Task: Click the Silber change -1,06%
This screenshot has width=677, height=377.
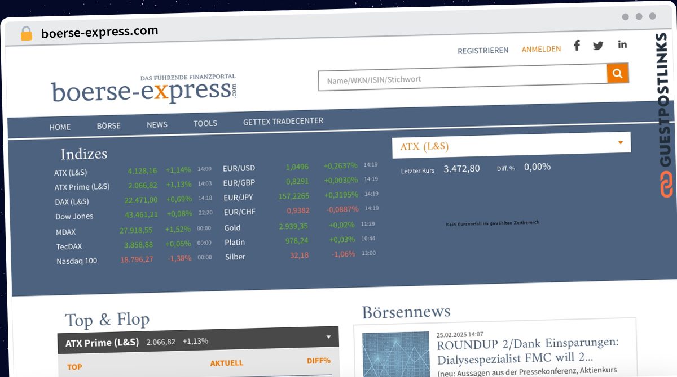Action: coord(344,254)
